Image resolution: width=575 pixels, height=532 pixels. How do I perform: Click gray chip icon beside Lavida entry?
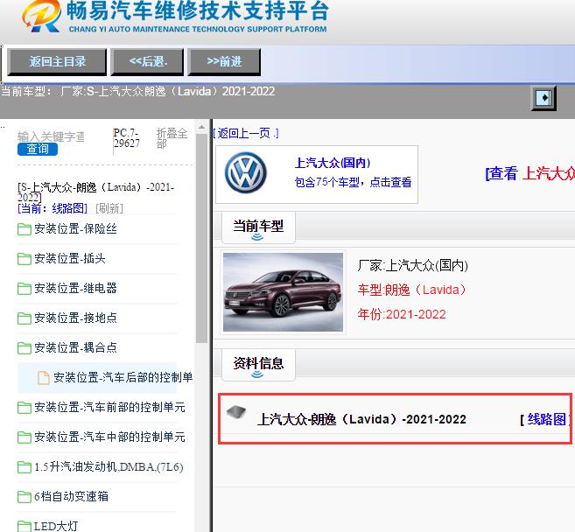pyautogui.click(x=236, y=412)
